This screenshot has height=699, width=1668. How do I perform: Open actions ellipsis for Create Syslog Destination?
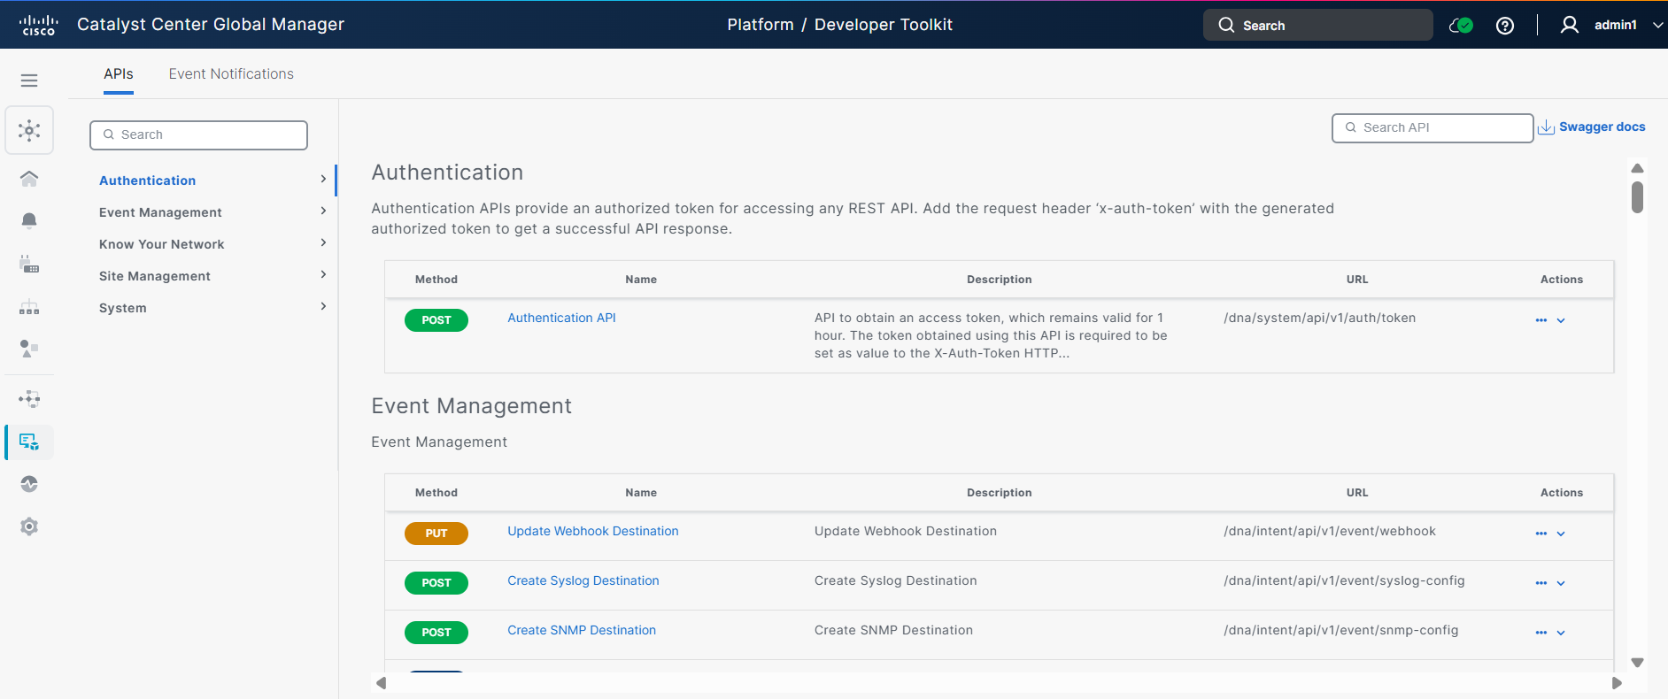pyautogui.click(x=1541, y=583)
